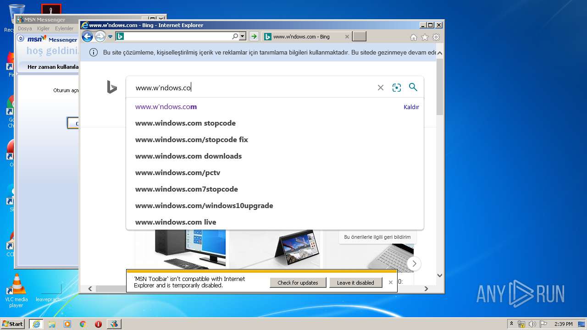Screen dimensions: 587x330
Task: Select suggestion www.windows.com/pctv
Action: (x=177, y=173)
